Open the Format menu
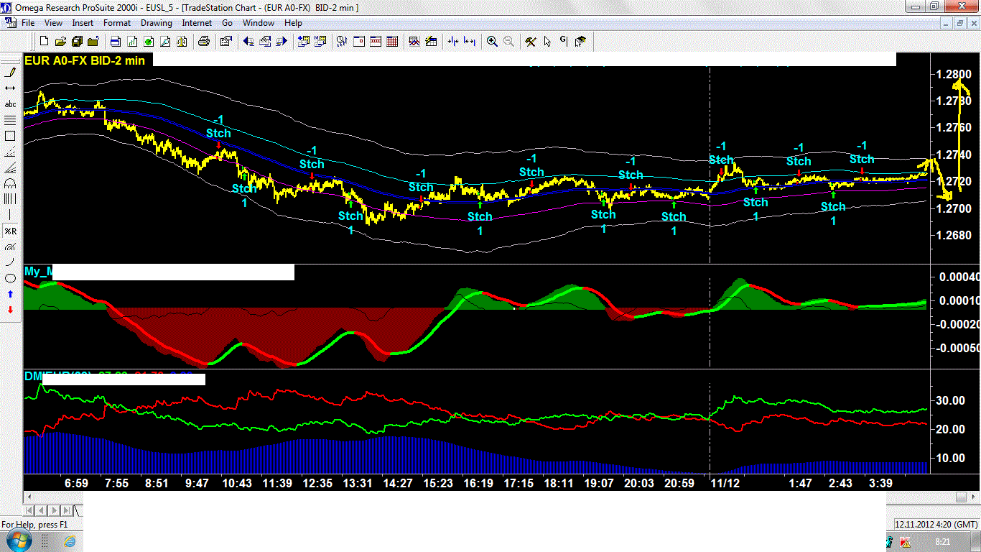The image size is (981, 552). pyautogui.click(x=117, y=23)
